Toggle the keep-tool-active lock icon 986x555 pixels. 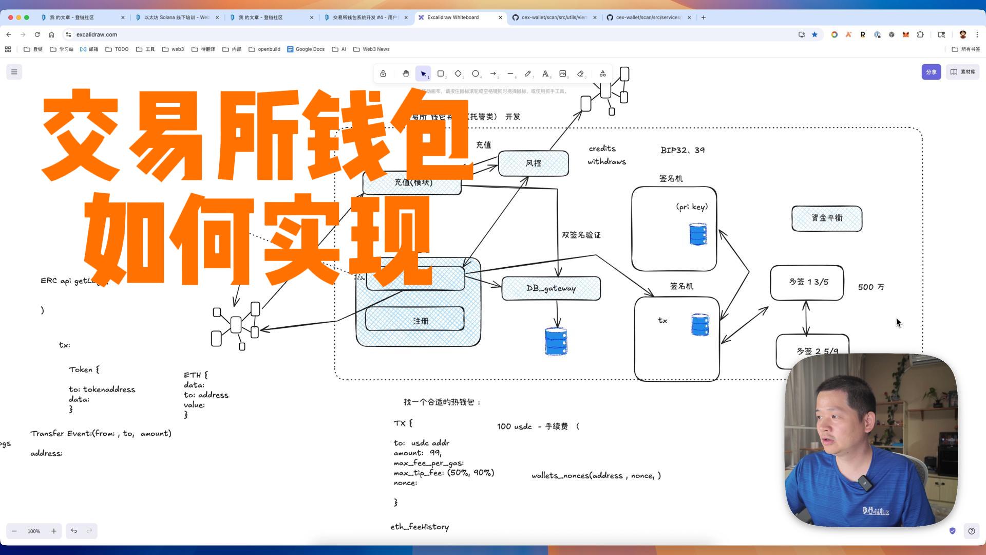pyautogui.click(x=383, y=73)
